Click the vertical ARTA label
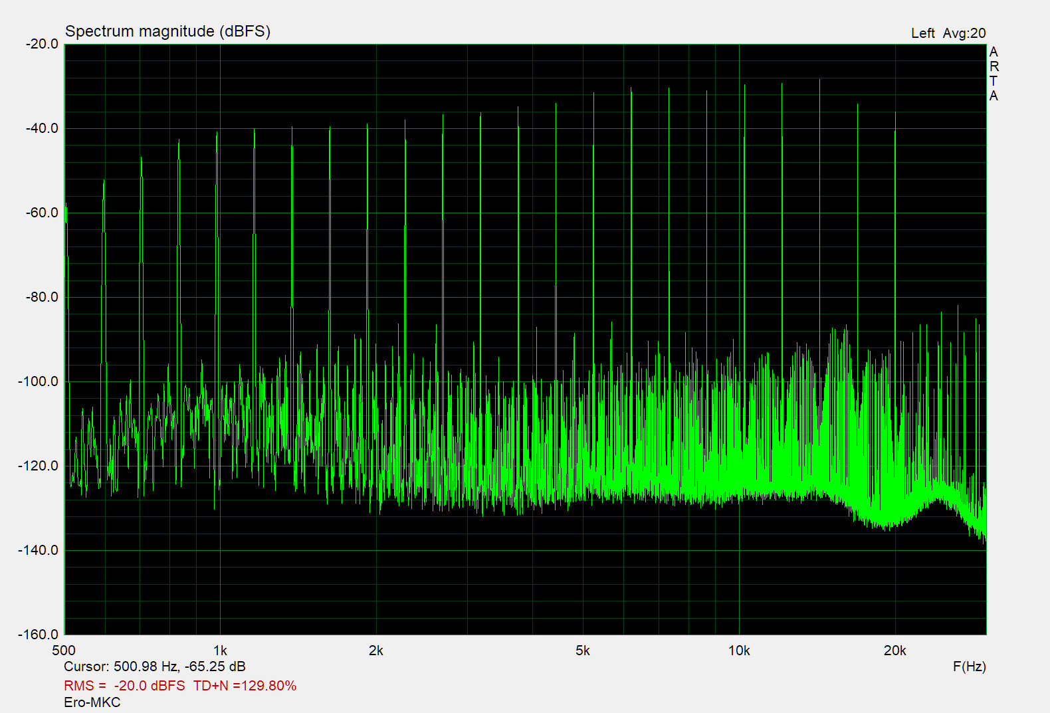Image resolution: width=1050 pixels, height=713 pixels. pos(994,74)
